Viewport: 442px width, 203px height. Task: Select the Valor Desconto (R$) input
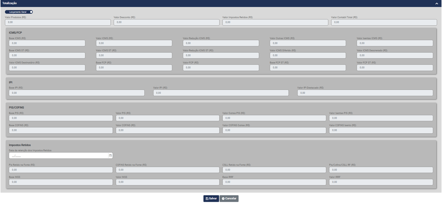[166, 22]
